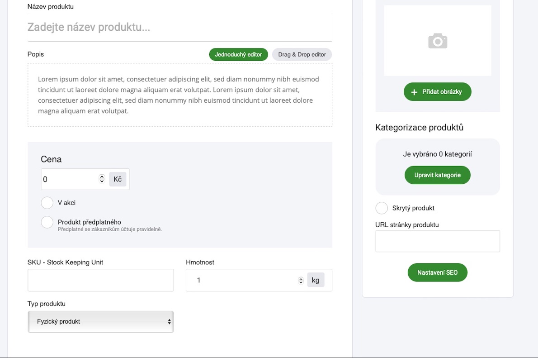Switch to Drag & Drop editor
Image resolution: width=538 pixels, height=358 pixels.
[x=302, y=54]
